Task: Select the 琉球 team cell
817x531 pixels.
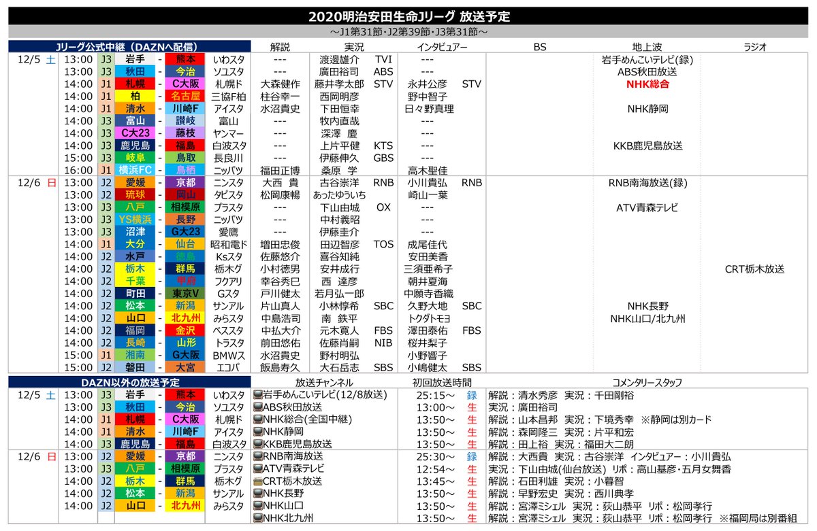Action: coord(135,194)
